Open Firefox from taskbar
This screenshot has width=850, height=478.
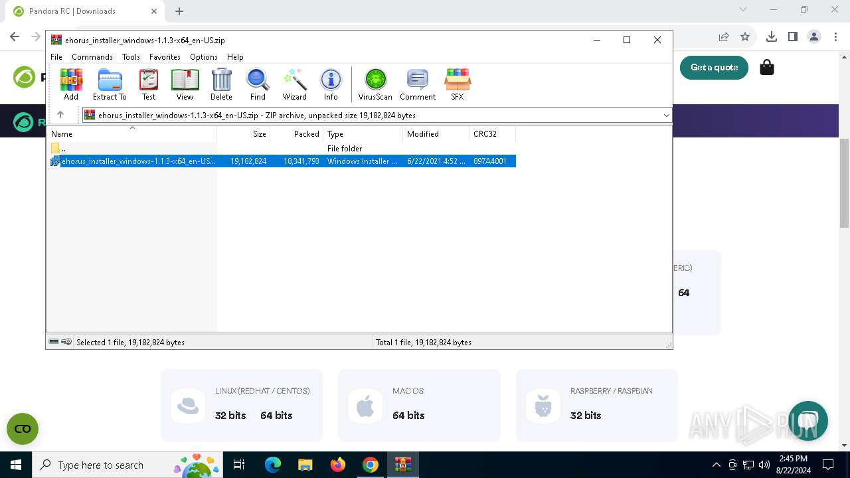pos(338,465)
